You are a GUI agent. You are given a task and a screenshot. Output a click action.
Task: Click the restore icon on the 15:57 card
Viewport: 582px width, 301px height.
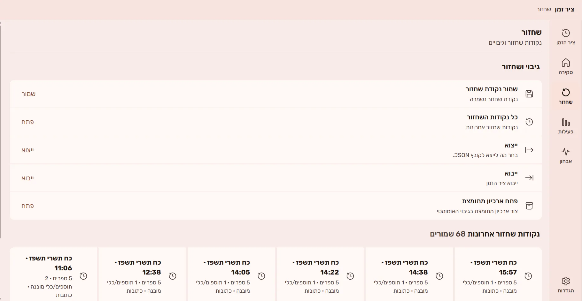[528, 276]
